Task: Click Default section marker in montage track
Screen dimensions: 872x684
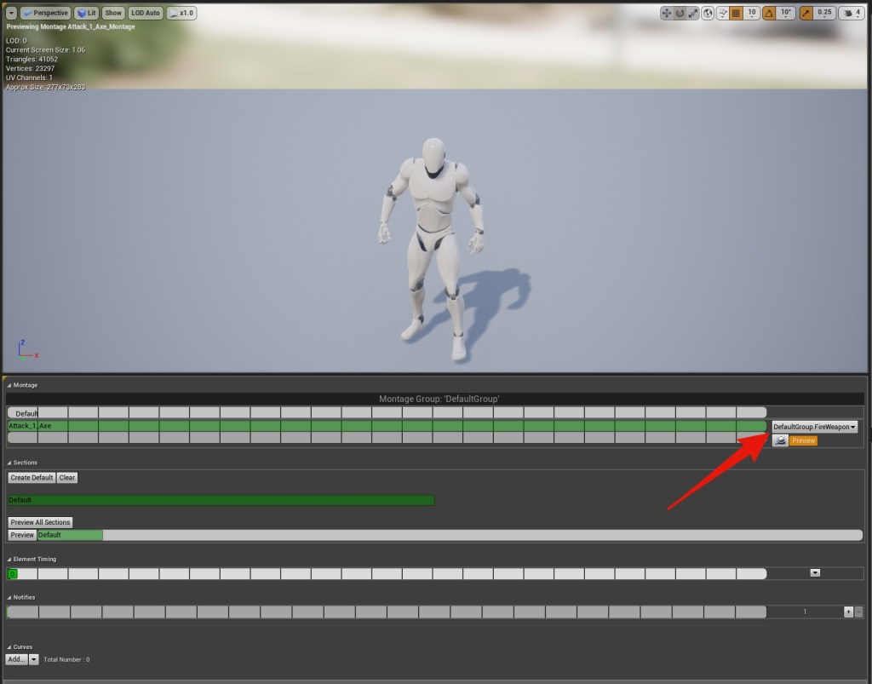Action: tap(26, 413)
